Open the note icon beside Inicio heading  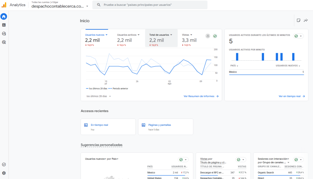pos(298,20)
